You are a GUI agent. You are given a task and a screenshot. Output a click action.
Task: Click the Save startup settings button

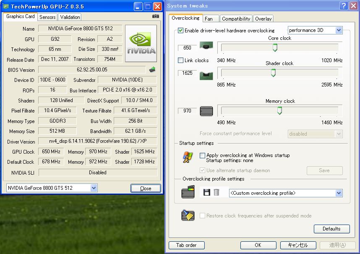324,170
